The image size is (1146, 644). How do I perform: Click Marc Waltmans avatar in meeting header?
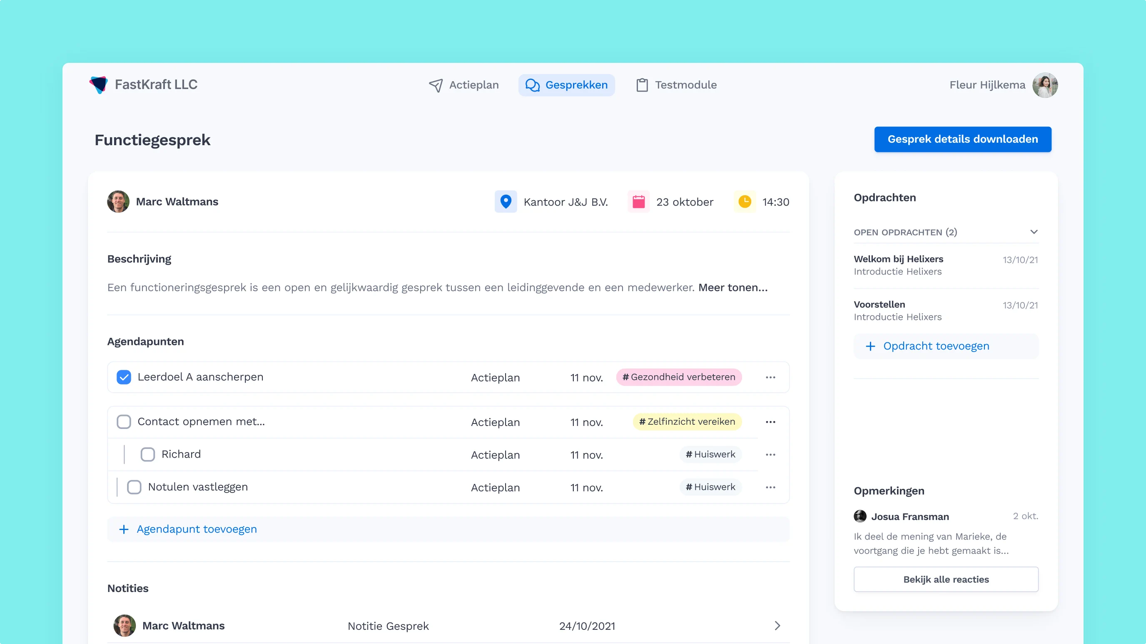click(x=118, y=202)
